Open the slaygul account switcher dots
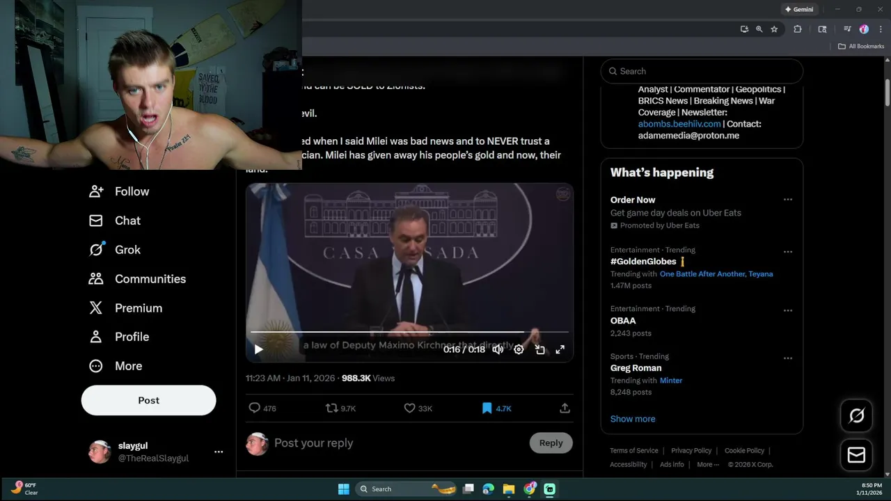This screenshot has width=891, height=501. 219,452
